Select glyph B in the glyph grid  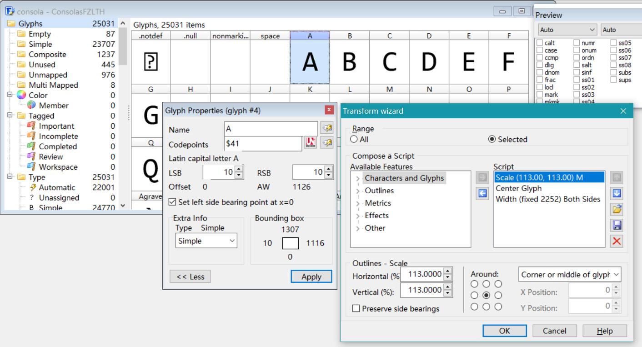click(349, 62)
